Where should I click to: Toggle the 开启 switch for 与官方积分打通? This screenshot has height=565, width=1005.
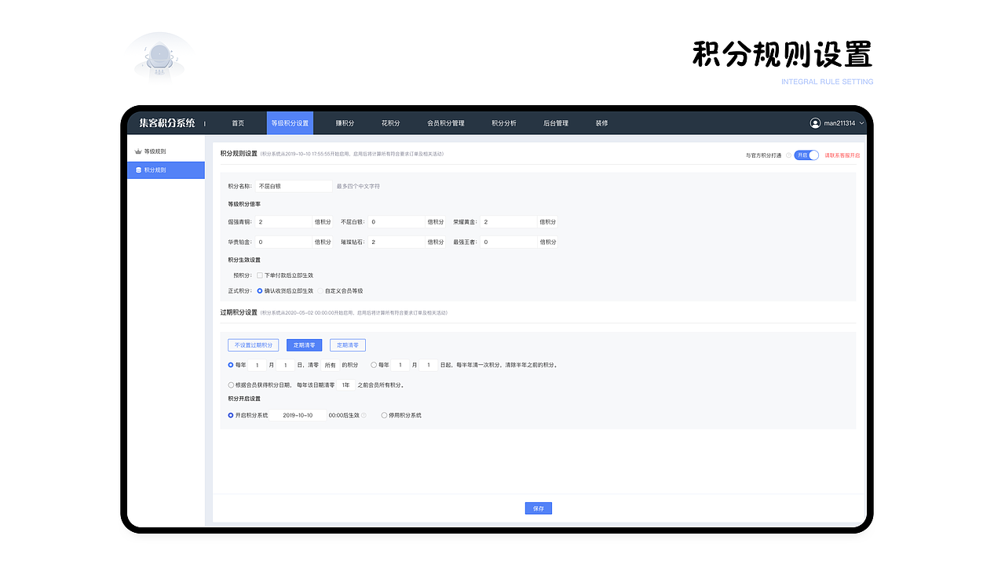806,155
